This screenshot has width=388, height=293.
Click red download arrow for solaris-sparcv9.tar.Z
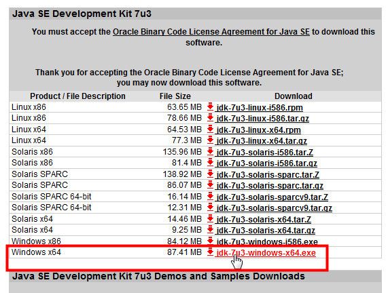pos(210,196)
